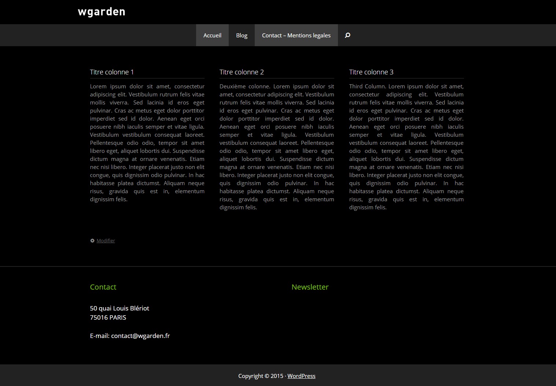The height and width of the screenshot is (386, 556).
Task: Click the PARIS address line
Action: [x=108, y=317]
